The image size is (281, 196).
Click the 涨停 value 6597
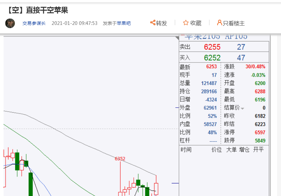tap(260, 133)
